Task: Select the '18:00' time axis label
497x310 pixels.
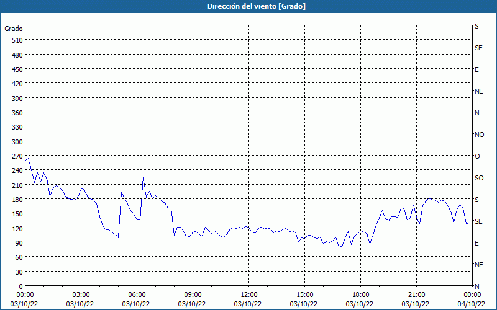Action: pos(361,295)
